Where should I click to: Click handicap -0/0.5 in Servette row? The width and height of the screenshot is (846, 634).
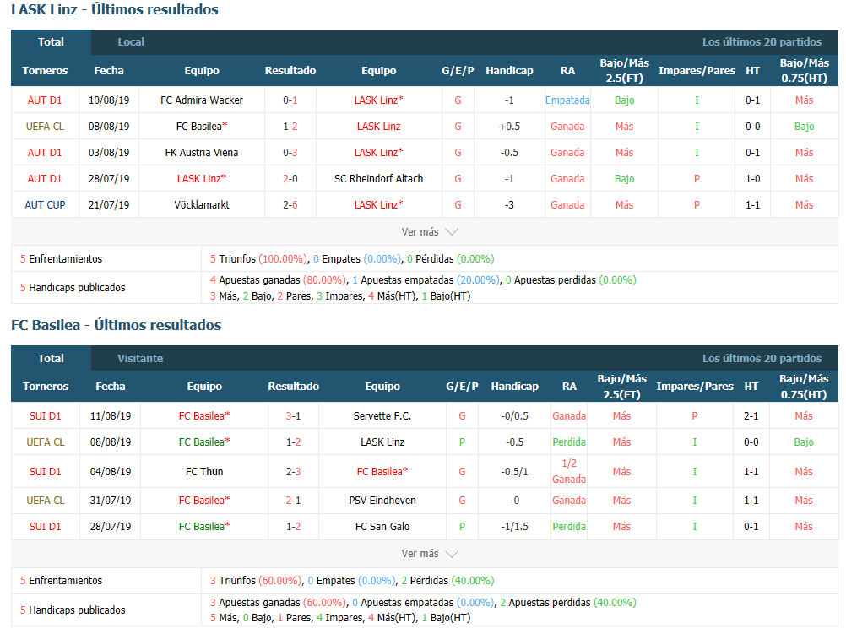(x=515, y=416)
